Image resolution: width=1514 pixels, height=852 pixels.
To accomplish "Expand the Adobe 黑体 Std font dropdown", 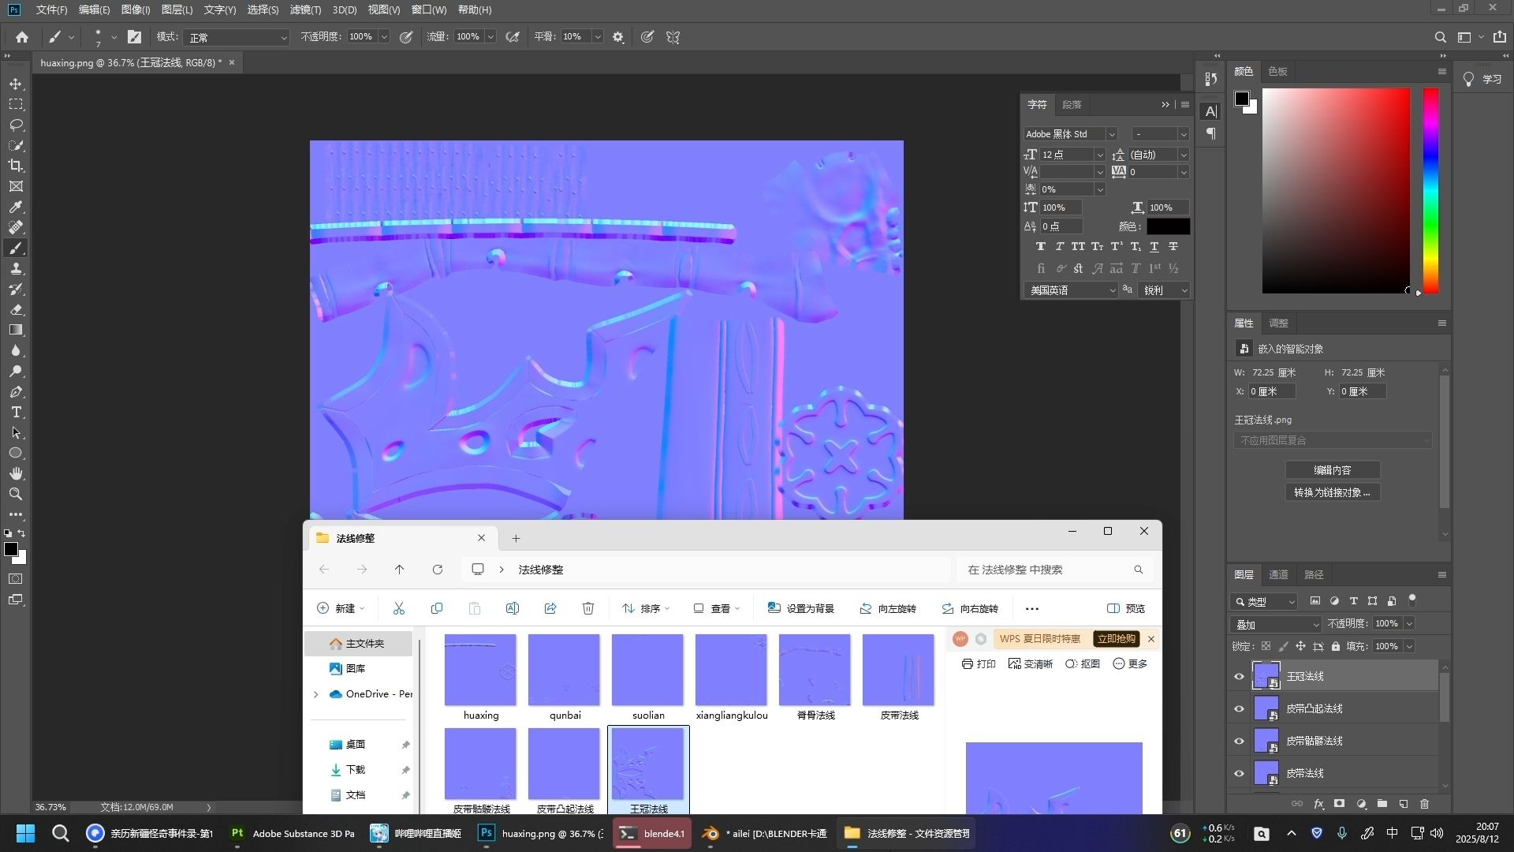I will pyautogui.click(x=1111, y=134).
